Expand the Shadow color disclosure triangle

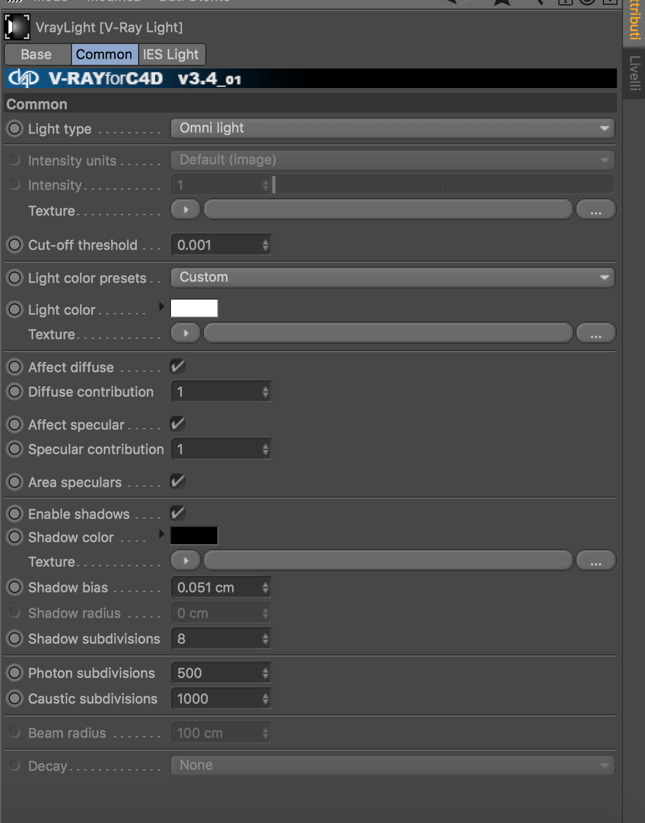pyautogui.click(x=162, y=533)
